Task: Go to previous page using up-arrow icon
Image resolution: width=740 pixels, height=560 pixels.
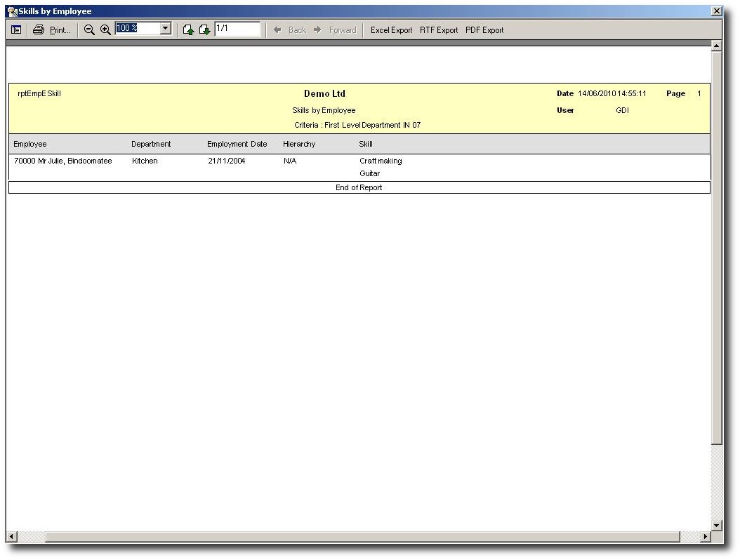Action: tap(188, 30)
